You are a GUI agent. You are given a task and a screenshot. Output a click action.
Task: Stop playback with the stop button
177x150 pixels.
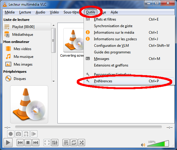(x=28, y=143)
